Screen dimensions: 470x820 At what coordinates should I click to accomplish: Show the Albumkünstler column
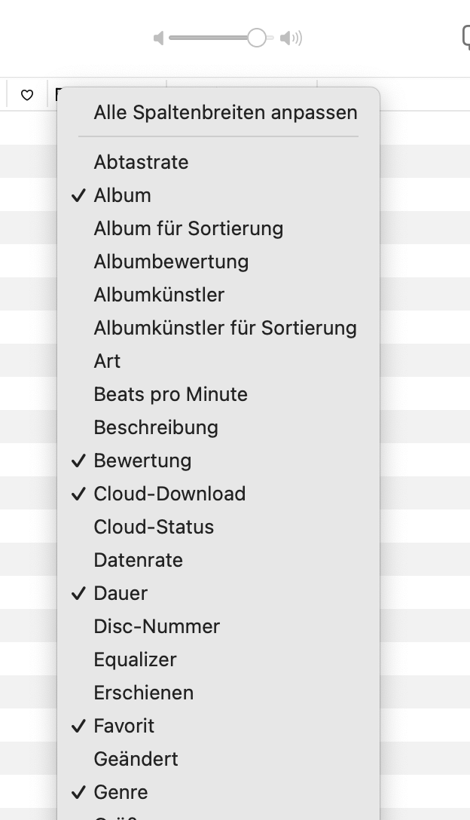[x=159, y=295]
